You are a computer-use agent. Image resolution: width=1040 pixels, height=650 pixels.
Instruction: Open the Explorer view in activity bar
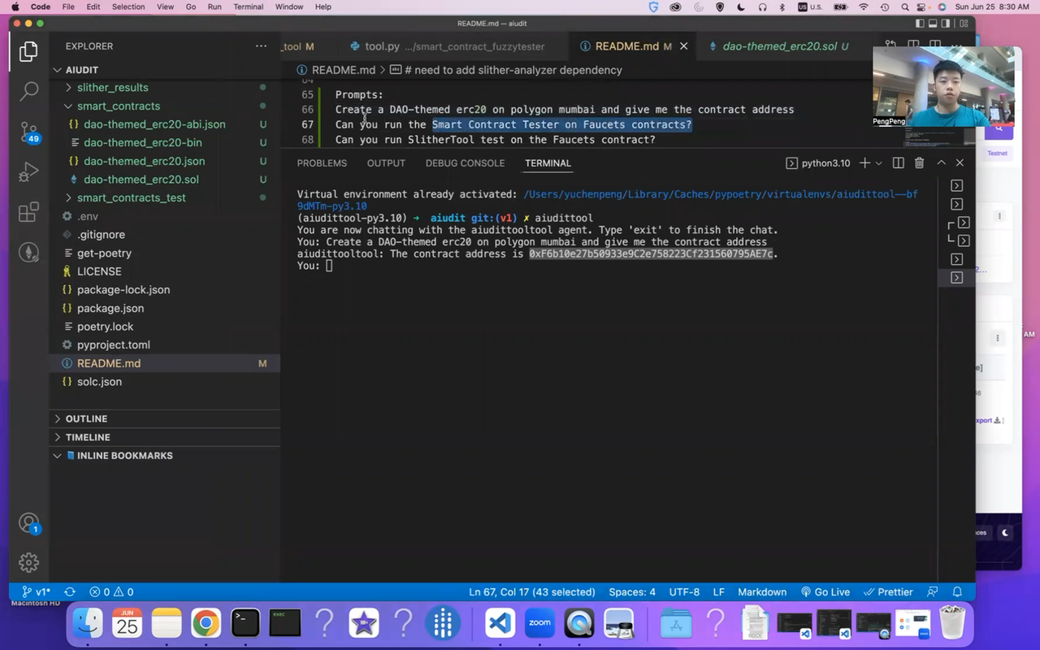coord(28,52)
